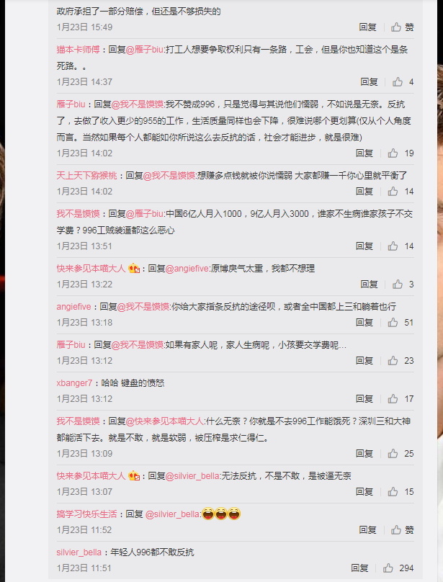Click the @快来参见本喵大人 mention in the 13:09 comment

point(164,421)
